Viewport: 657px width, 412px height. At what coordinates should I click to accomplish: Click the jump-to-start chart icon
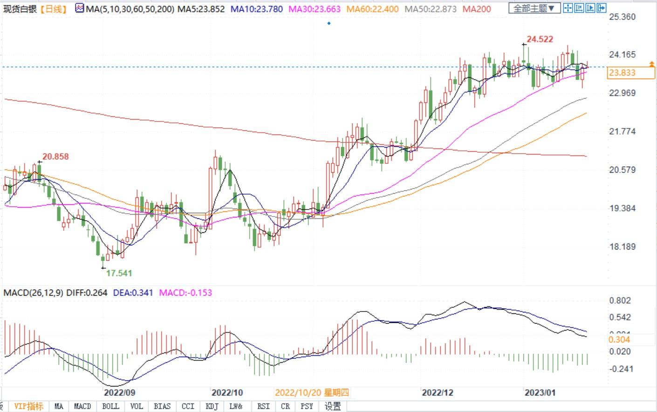coord(579,8)
